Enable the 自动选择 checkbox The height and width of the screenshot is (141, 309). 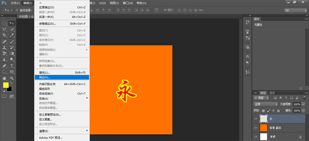(17, 10)
